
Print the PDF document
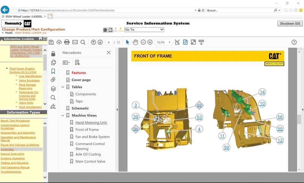coord(67,42)
